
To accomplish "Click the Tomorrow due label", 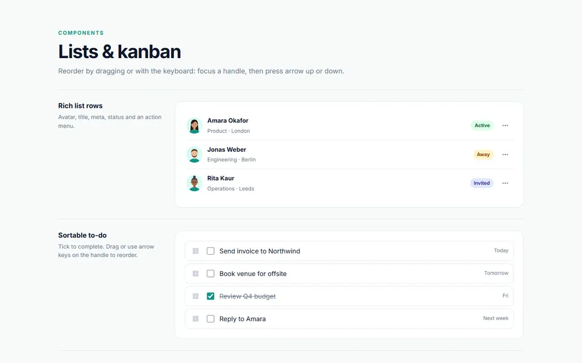I will 497,273.
